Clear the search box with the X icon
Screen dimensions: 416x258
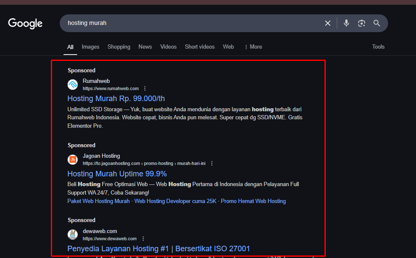tap(327, 23)
